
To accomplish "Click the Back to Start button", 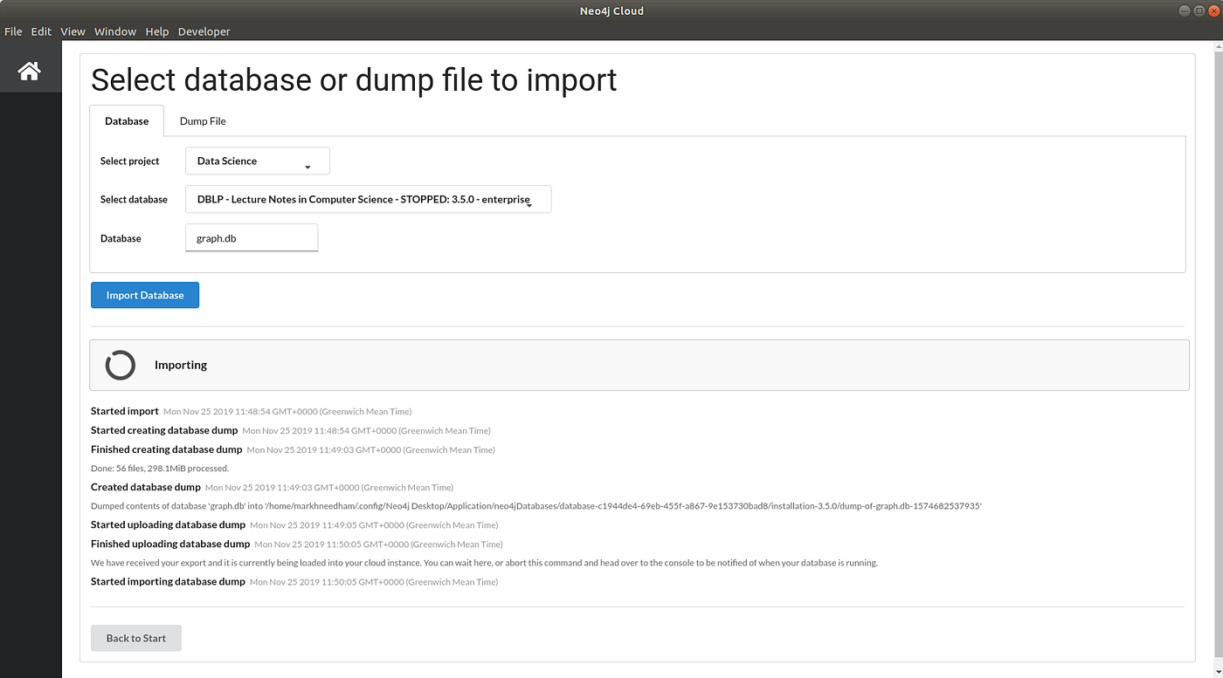I will click(135, 638).
